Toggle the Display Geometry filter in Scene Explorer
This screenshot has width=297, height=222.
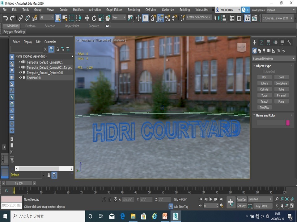click(x=12, y=57)
